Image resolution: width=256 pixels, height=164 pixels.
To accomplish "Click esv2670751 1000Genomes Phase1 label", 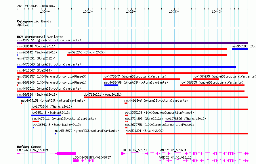I will (x=160, y=125).
